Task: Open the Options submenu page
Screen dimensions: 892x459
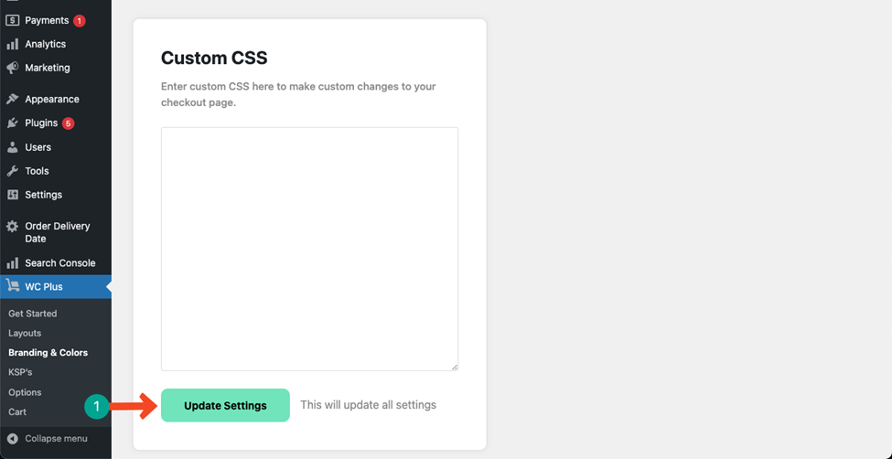Action: tap(25, 392)
